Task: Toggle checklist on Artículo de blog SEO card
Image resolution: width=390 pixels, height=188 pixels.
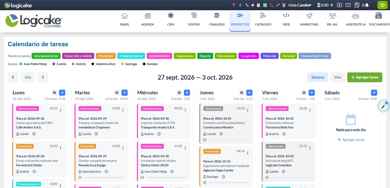Action: coord(267,177)
